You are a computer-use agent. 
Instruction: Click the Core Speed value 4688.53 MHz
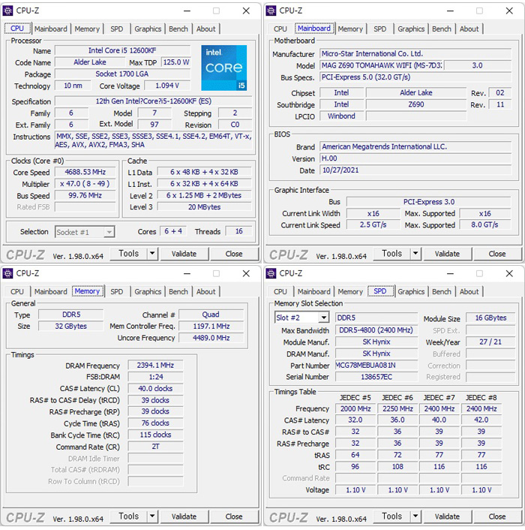point(85,172)
